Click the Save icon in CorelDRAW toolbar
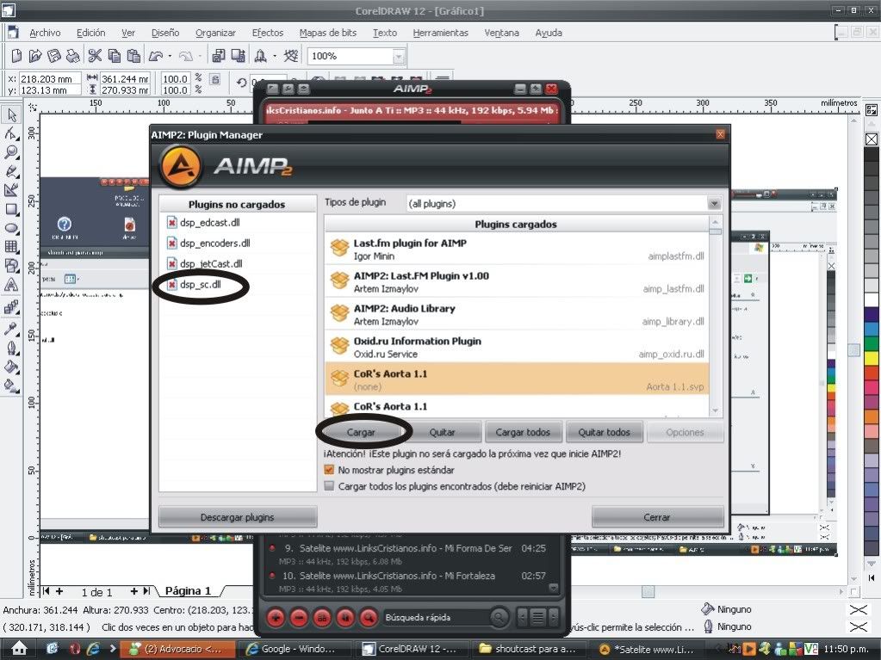The height and width of the screenshot is (660, 881). 54,56
